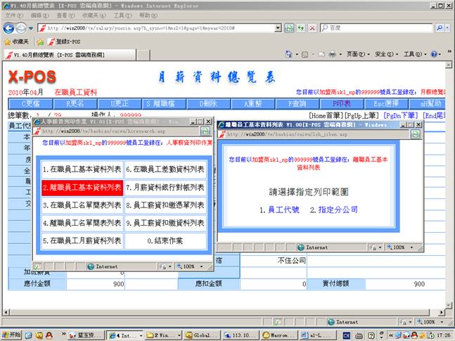Open the 查看(V) menu
Viewport: 455px width, 341px height.
click(x=65, y=15)
